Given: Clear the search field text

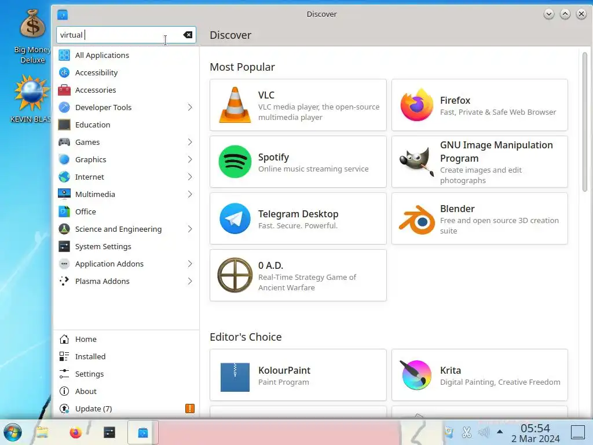Looking at the screenshot, I should tap(188, 35).
